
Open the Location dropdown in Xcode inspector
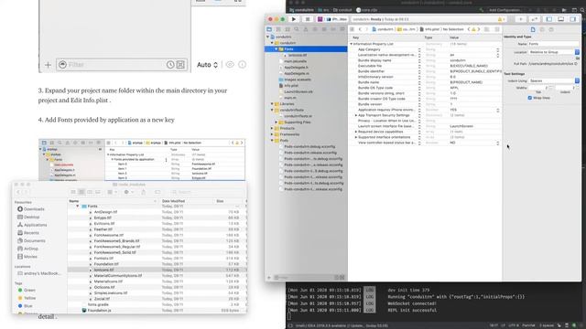tap(554, 52)
